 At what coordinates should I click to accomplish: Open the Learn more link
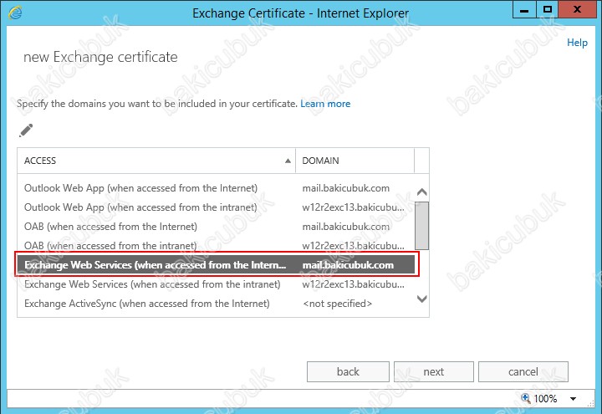(325, 104)
